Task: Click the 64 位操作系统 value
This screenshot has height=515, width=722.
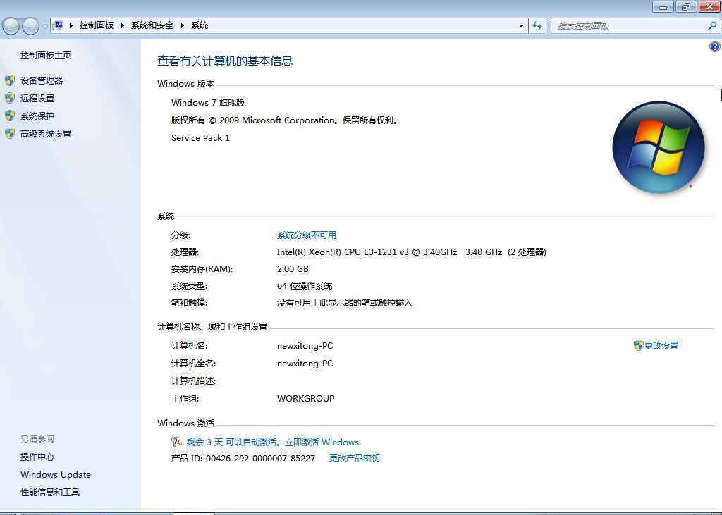Action: pyautogui.click(x=305, y=286)
